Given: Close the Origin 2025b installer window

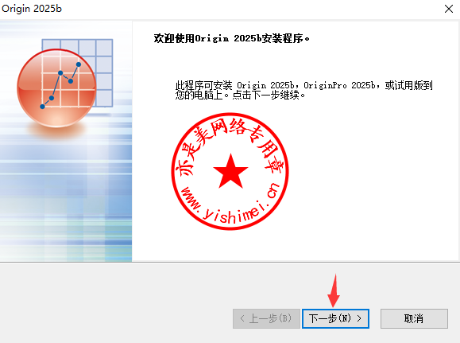Looking at the screenshot, I should (x=449, y=9).
